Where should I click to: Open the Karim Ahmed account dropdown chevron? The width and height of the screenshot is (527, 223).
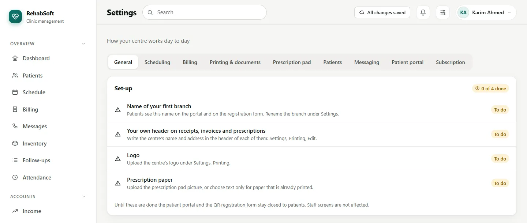click(x=509, y=12)
